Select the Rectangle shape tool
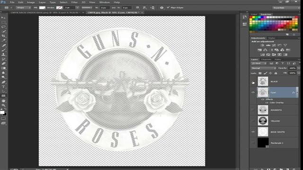303x170 pixels. pos(3,96)
